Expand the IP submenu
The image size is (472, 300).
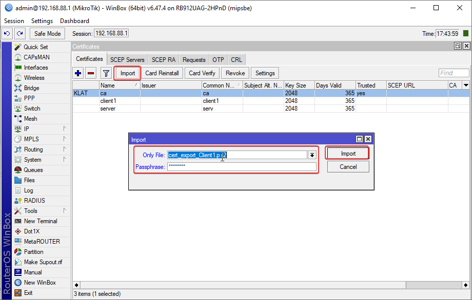41,129
